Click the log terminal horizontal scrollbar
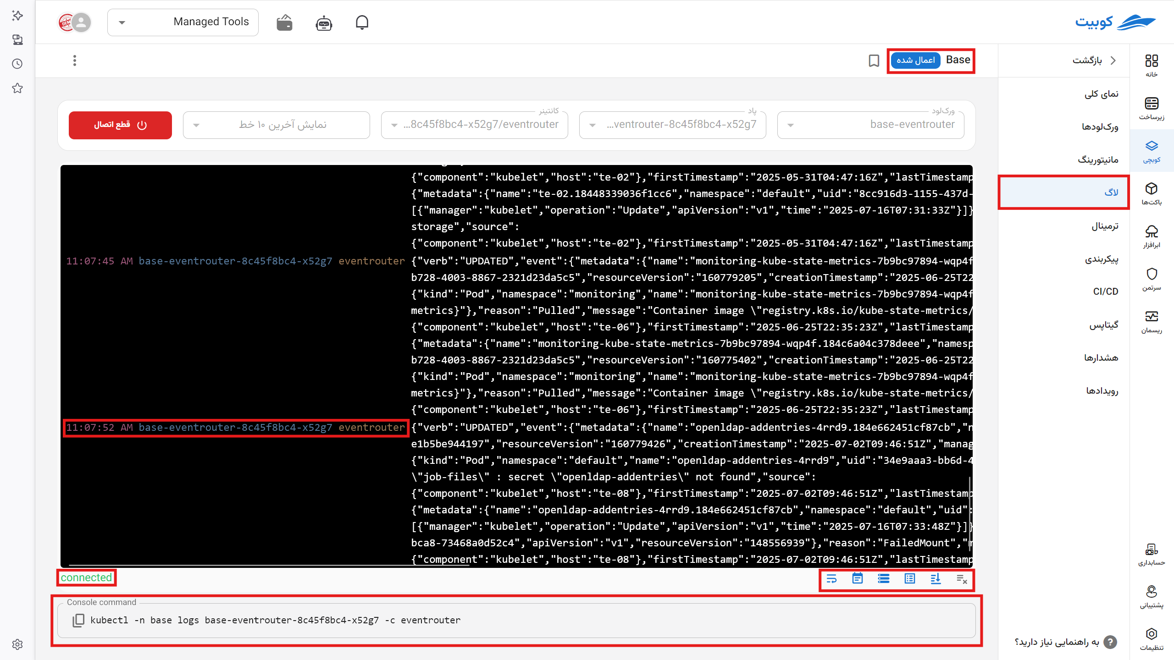 pos(268,566)
